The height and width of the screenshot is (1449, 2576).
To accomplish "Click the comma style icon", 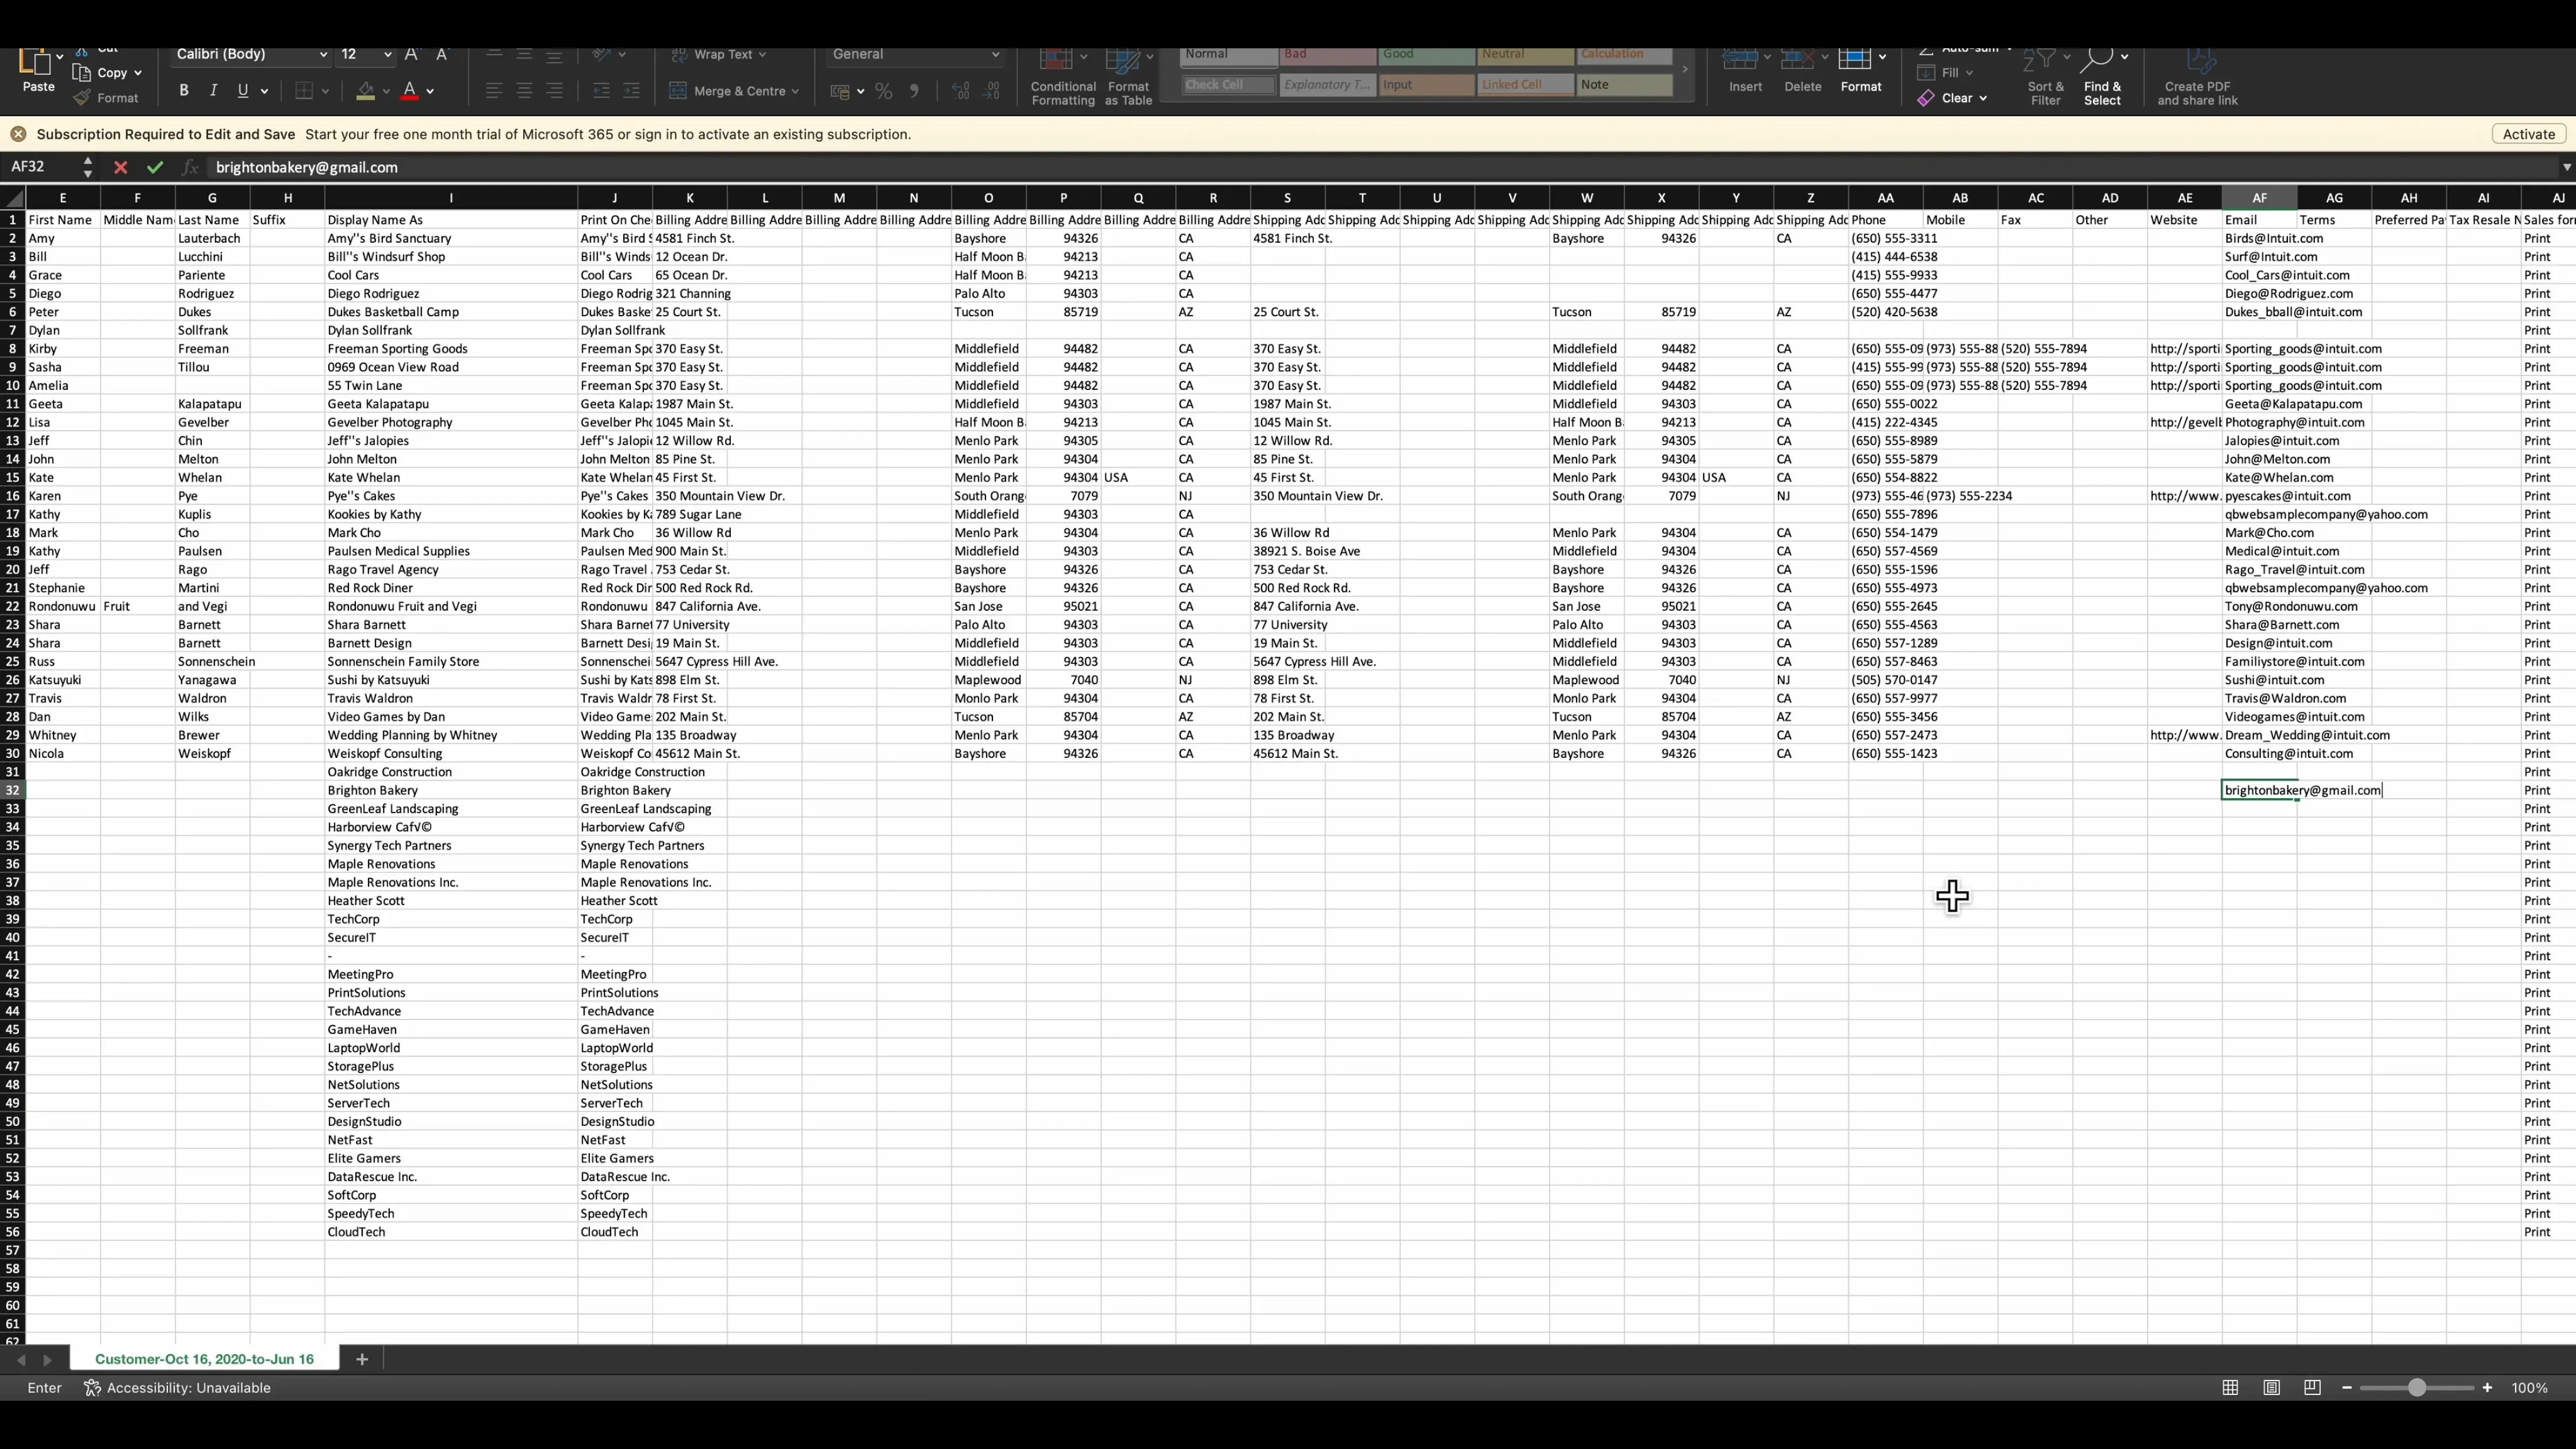I will [914, 91].
